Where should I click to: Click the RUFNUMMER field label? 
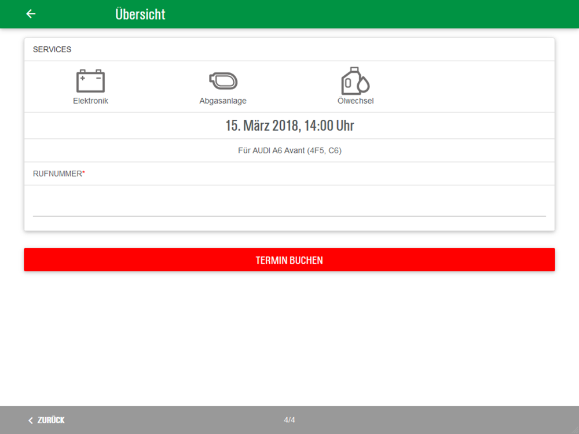[57, 174]
